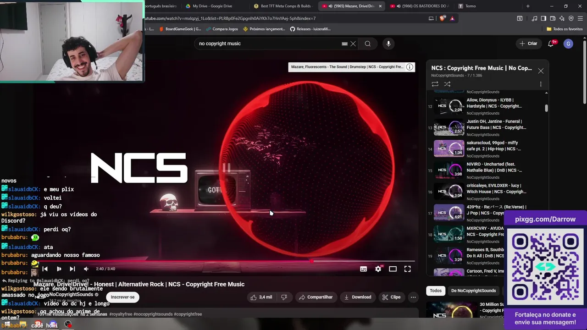Open the Brave media playlist music icon
This screenshot has width=587, height=330.
[534, 18]
